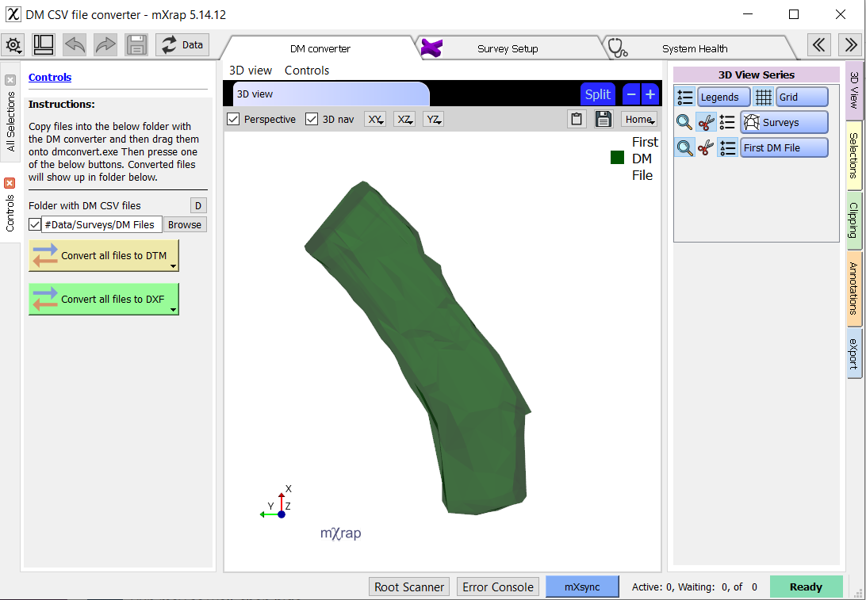
Task: Click the D button beside folder label
Action: (x=198, y=206)
